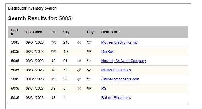Image resolution: width=202 pixels, height=109 pixels.
Task: Visit the Master Electronics link
Action: (x=116, y=70)
